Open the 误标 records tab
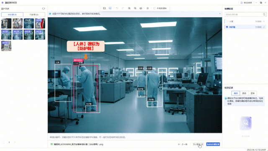The width and height of the screenshot is (268, 151). click(244, 93)
